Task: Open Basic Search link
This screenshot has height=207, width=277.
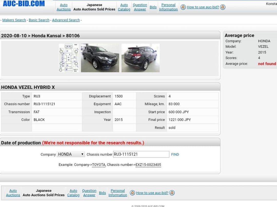Action: [39, 20]
